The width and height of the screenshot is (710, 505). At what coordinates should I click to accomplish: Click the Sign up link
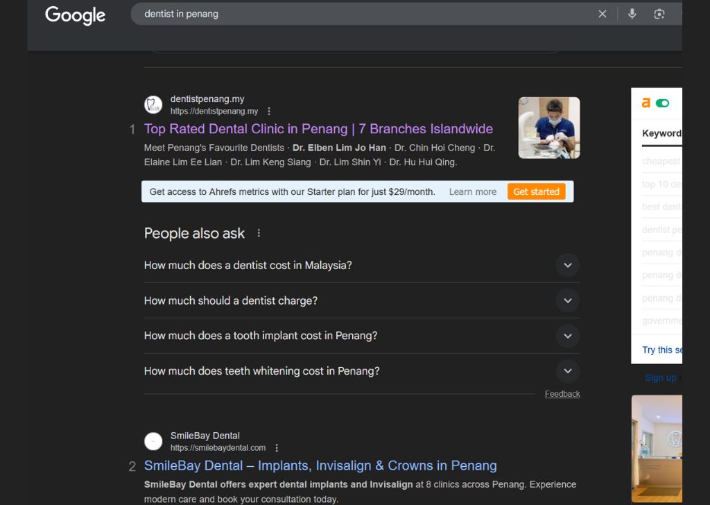pyautogui.click(x=660, y=378)
